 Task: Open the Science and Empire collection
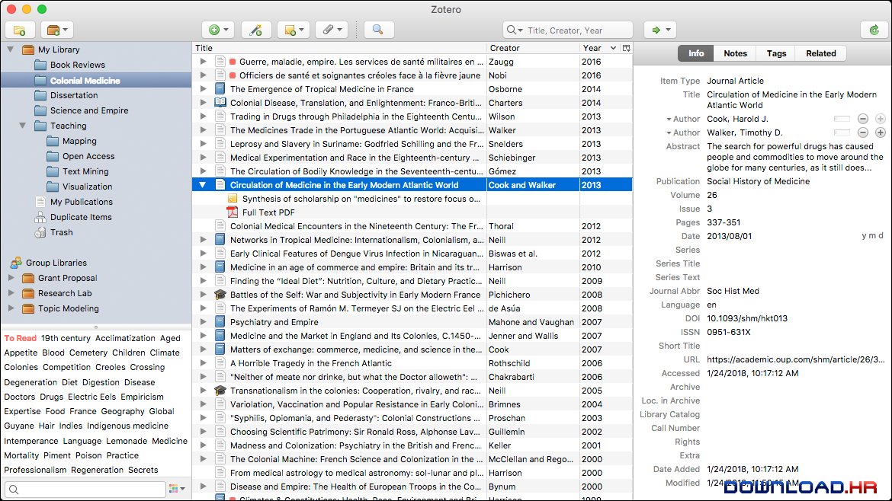coord(88,110)
